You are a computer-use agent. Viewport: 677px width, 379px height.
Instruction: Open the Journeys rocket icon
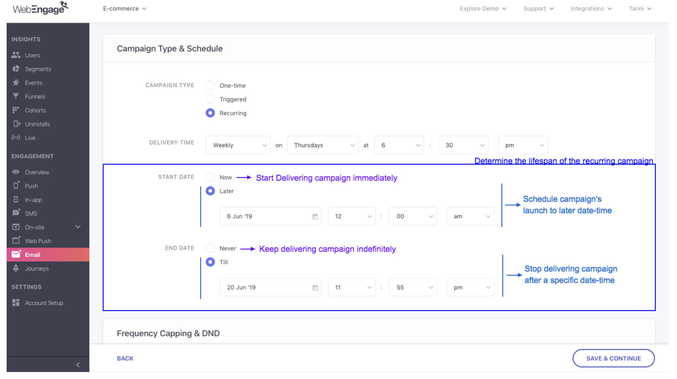(x=16, y=268)
